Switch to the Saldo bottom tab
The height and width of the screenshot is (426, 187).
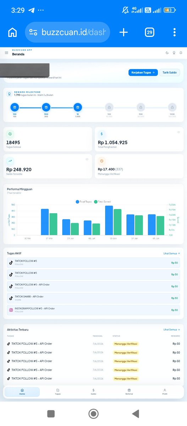click(93, 392)
